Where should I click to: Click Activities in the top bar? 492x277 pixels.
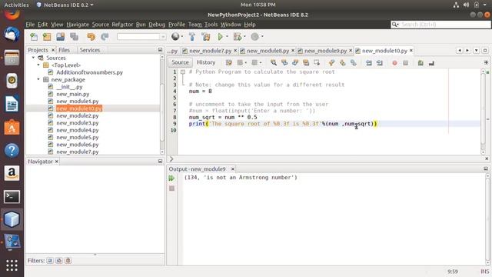click(x=16, y=5)
